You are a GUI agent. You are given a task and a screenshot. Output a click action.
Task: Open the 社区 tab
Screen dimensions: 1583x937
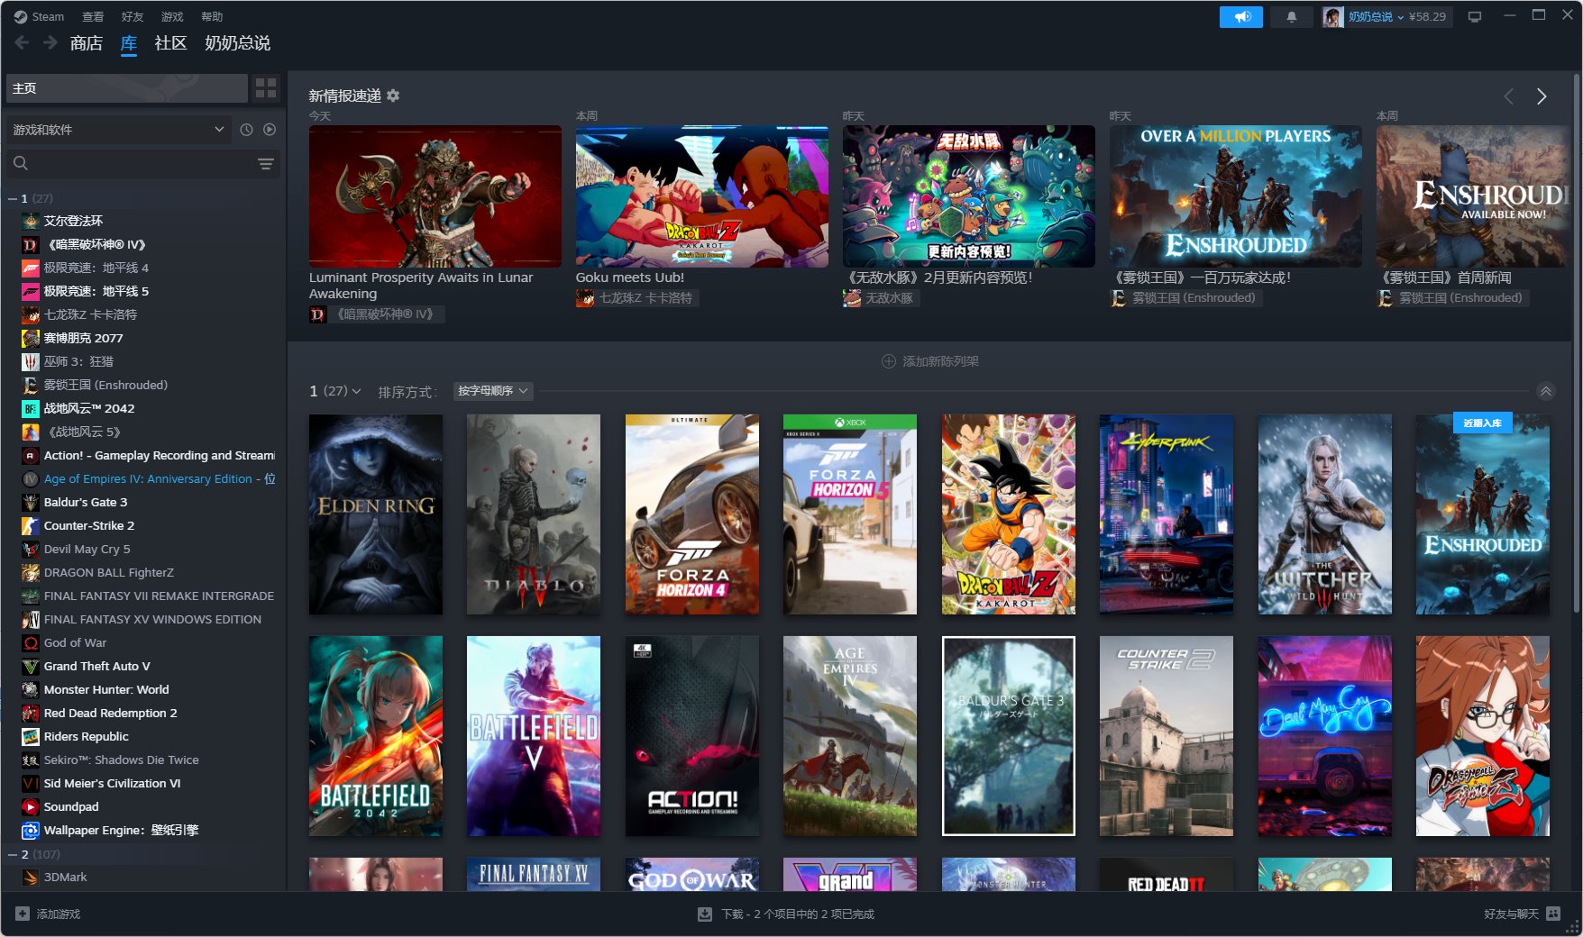pos(170,43)
